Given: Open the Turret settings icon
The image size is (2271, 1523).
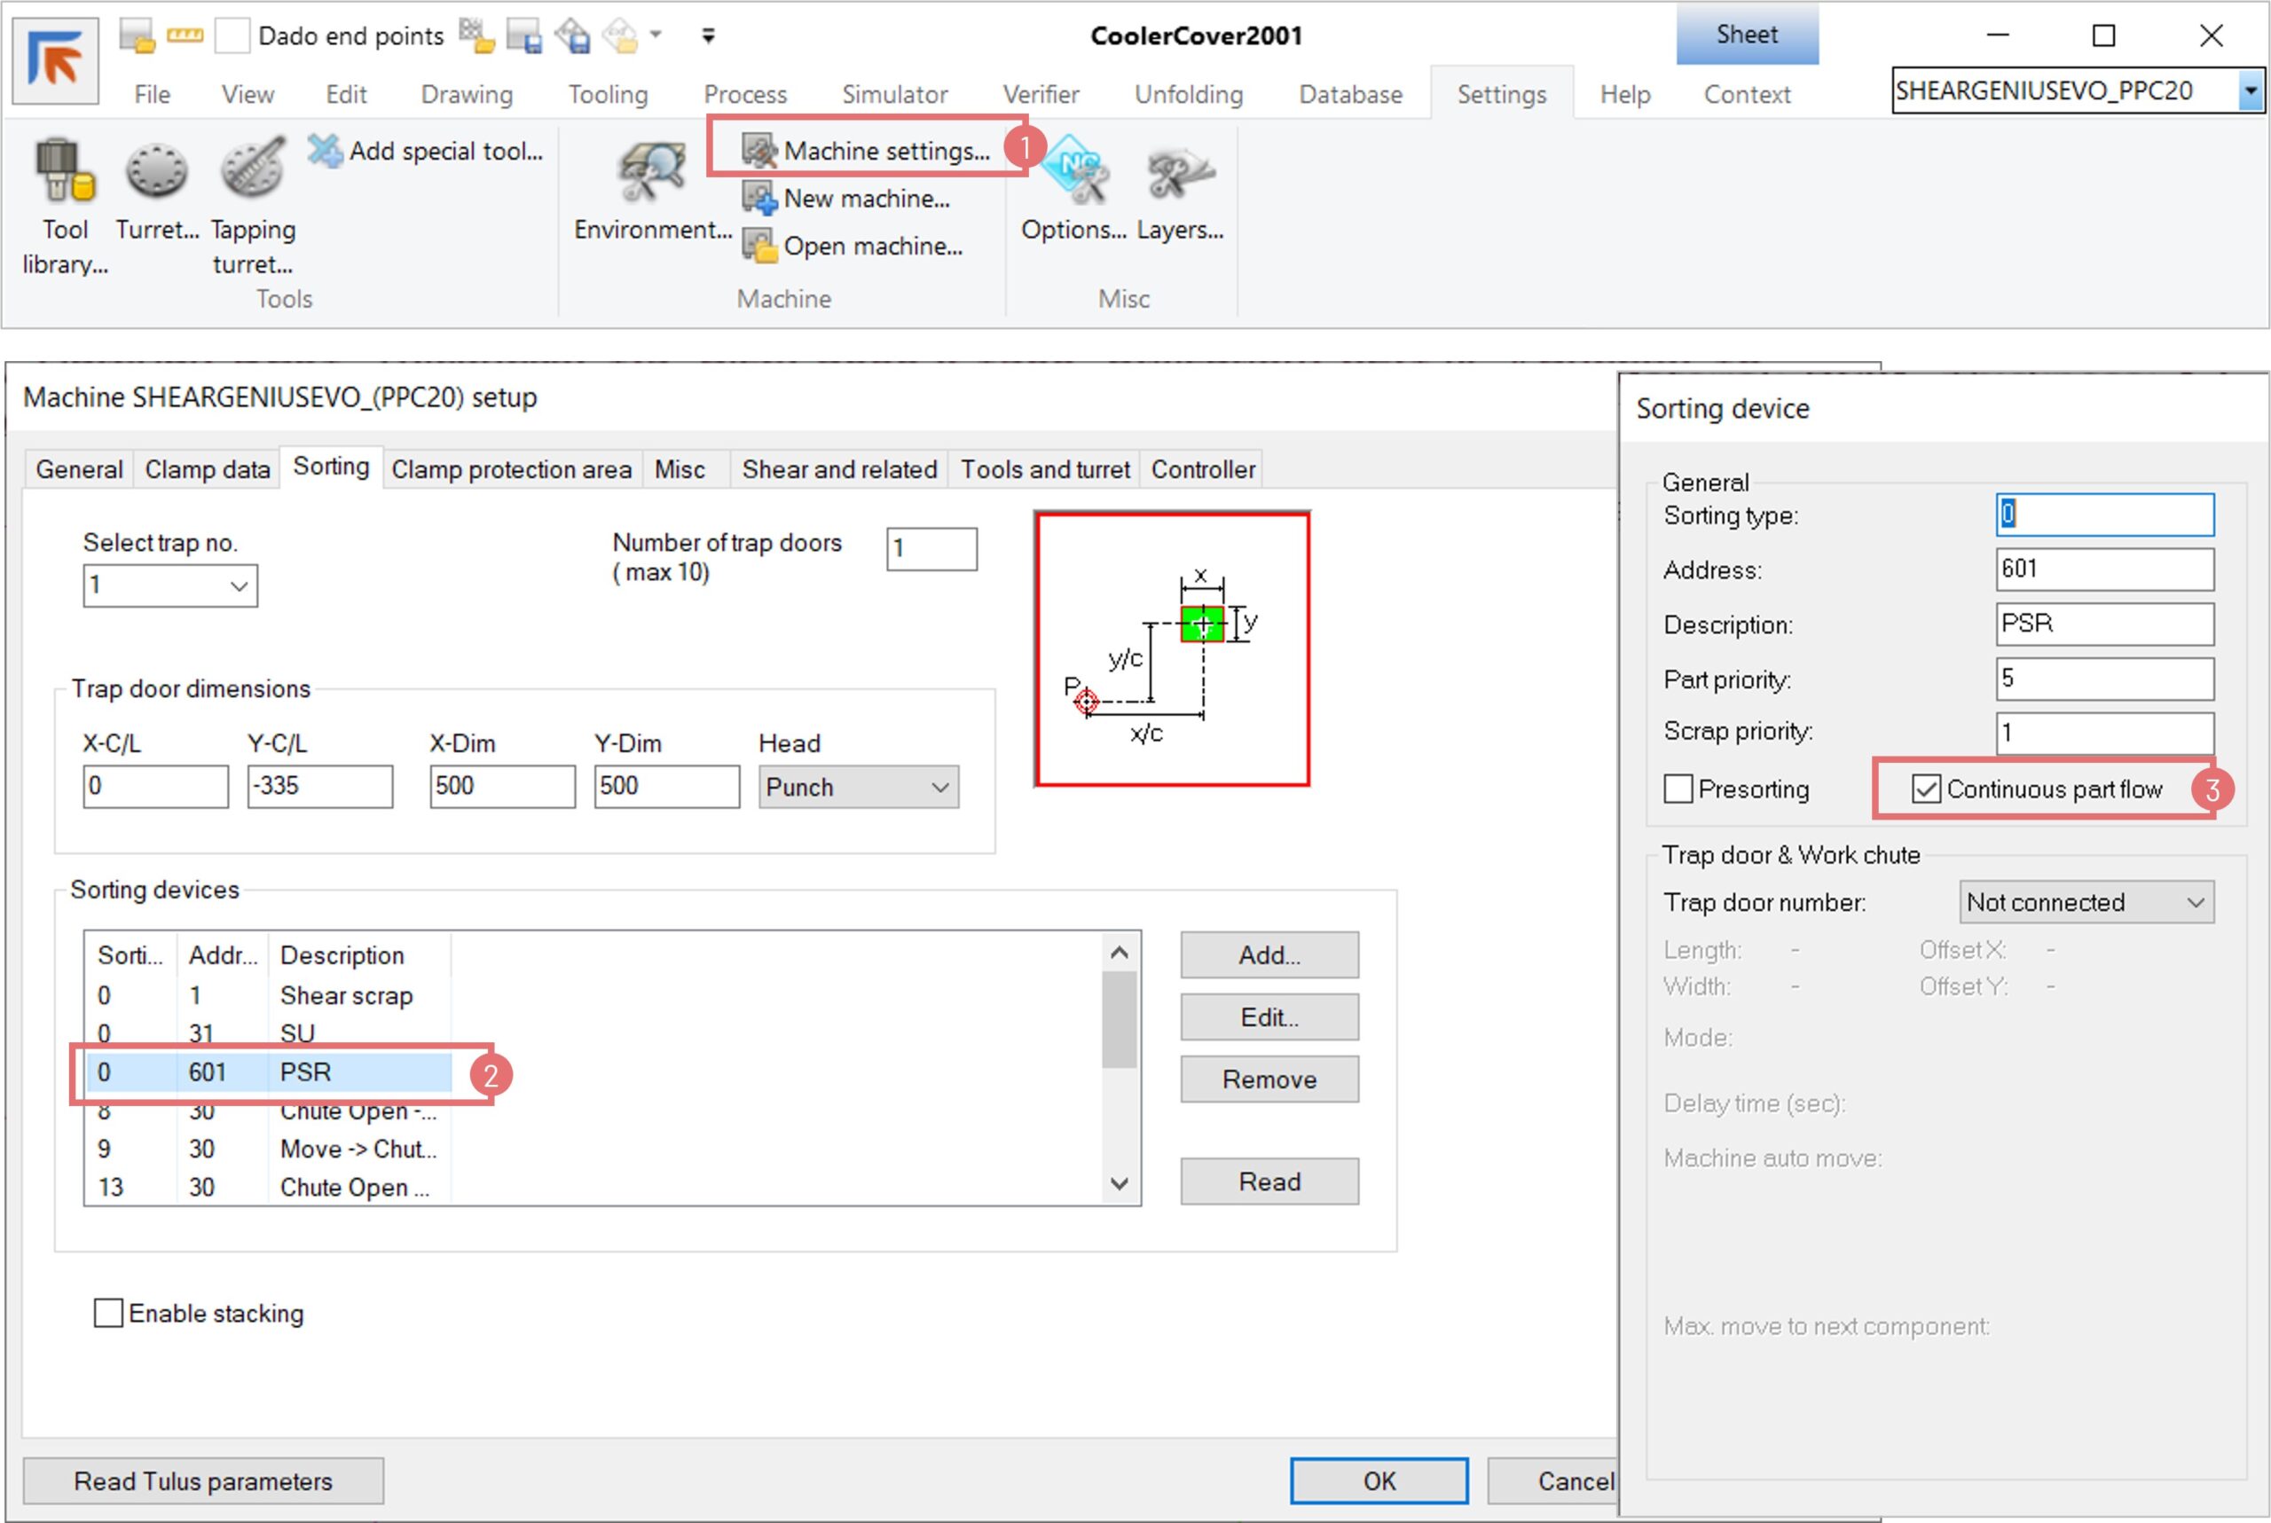Looking at the screenshot, I should tap(155, 171).
